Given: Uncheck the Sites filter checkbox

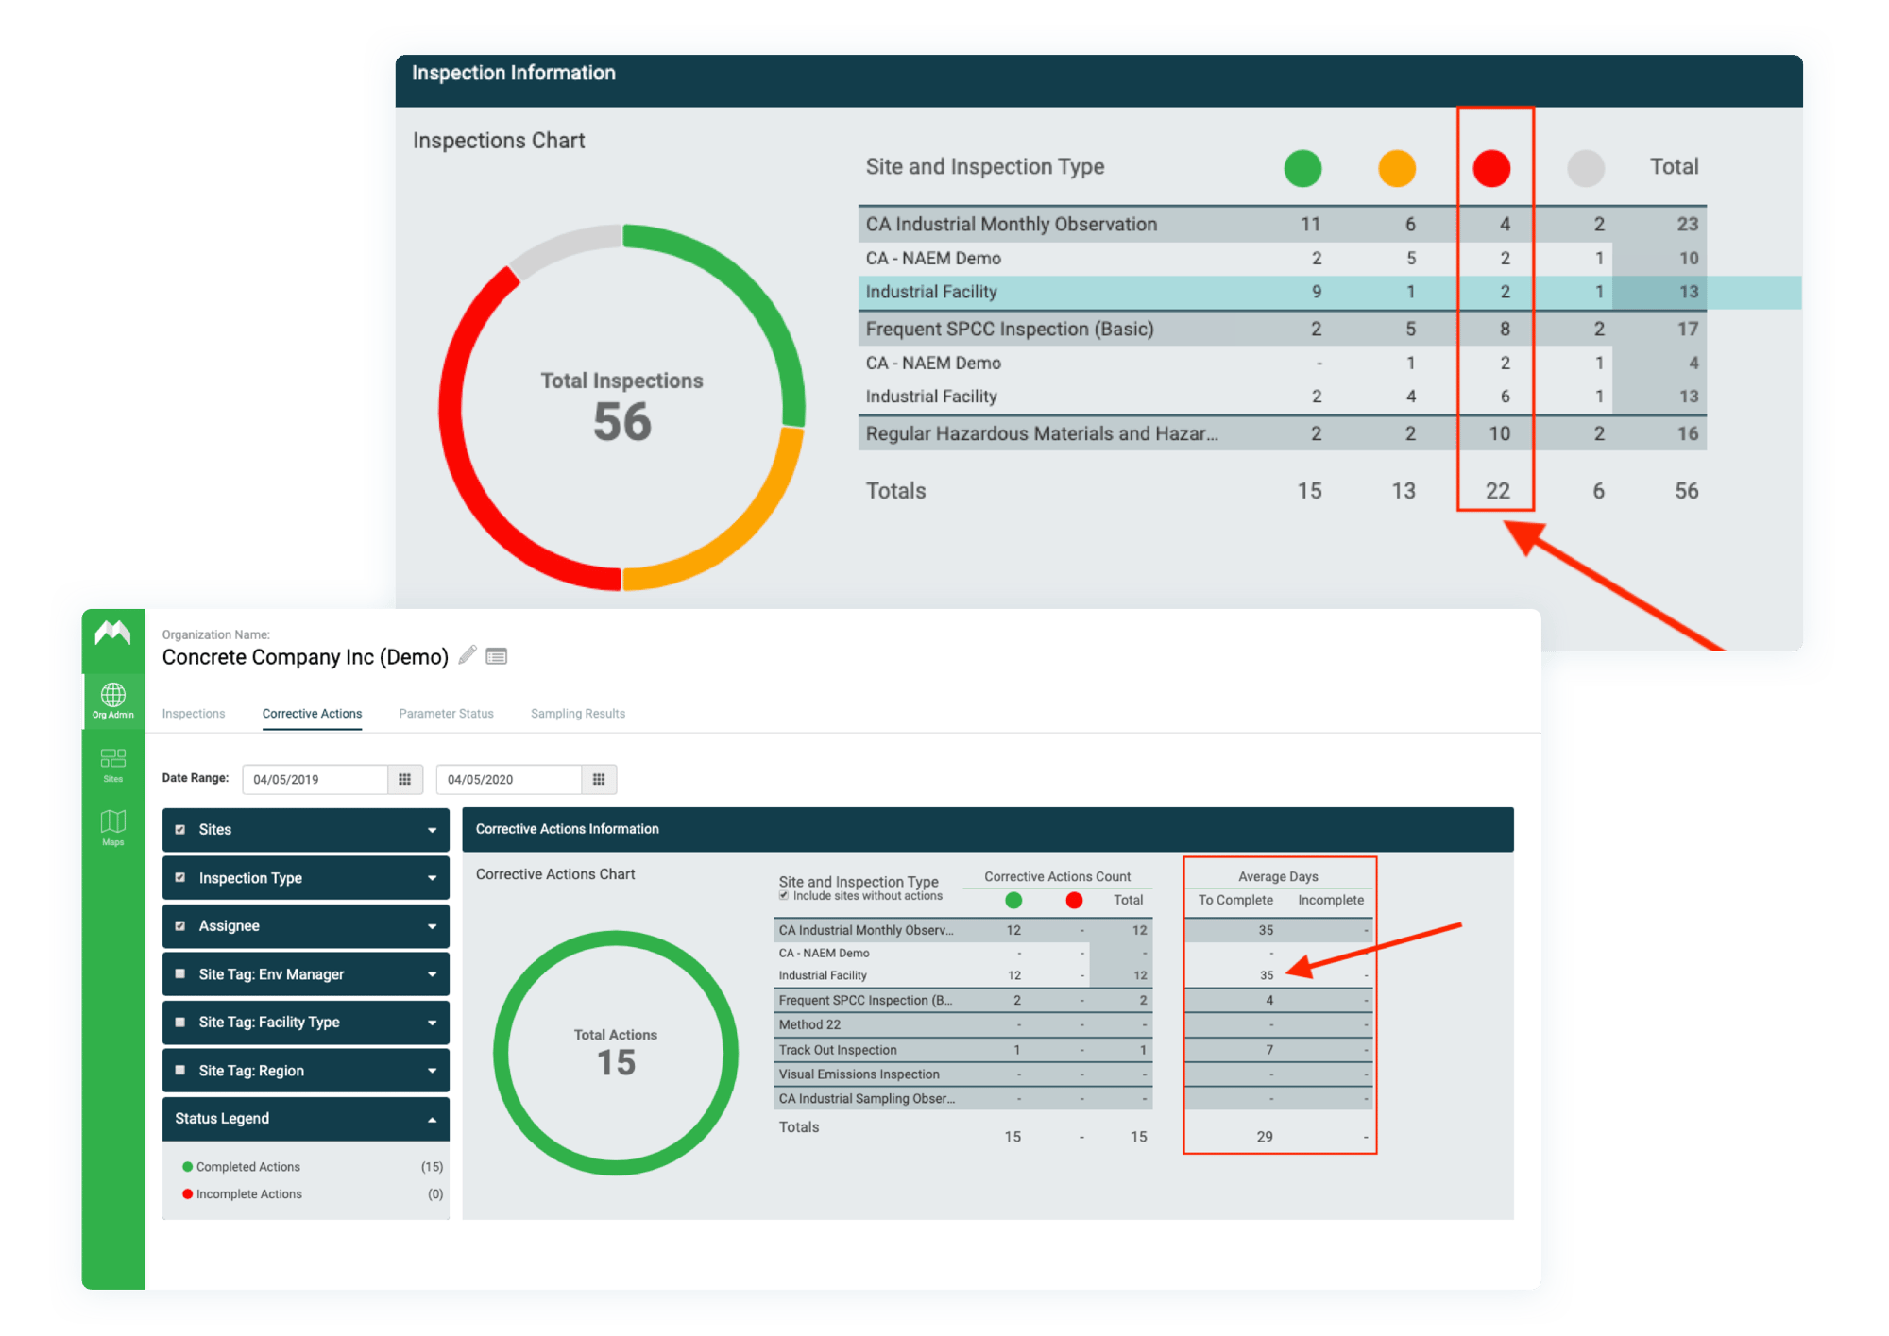Looking at the screenshot, I should (180, 829).
